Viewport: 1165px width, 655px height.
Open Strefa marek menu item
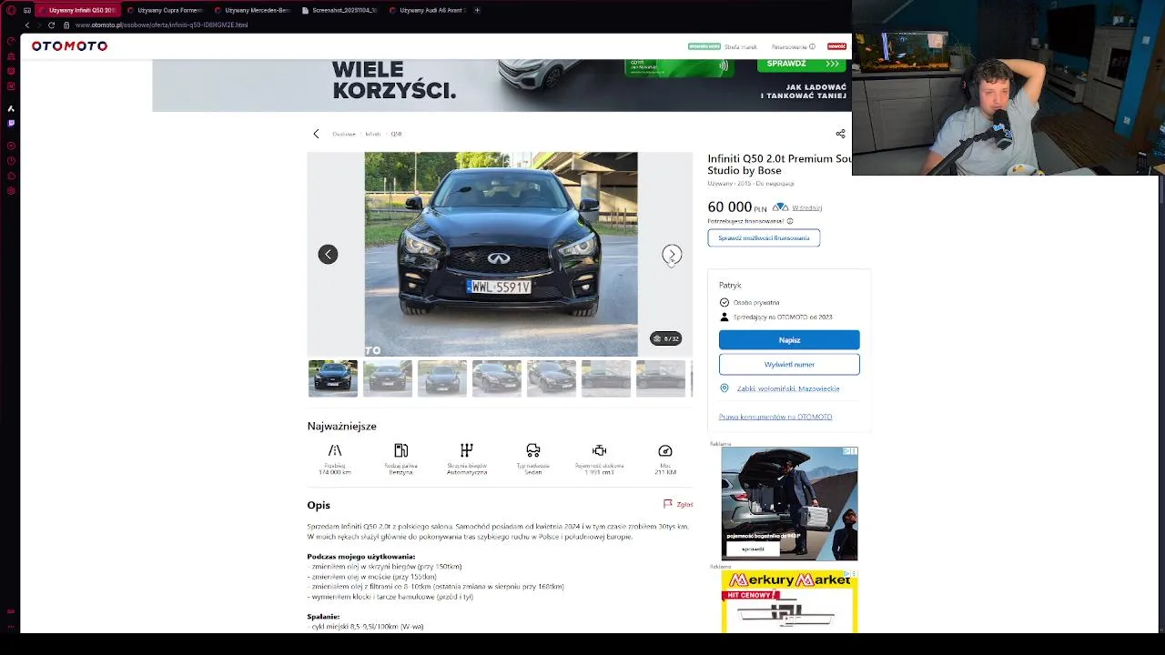pos(740,46)
